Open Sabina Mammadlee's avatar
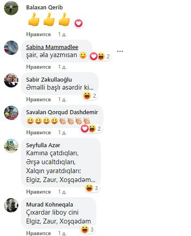Image resolution: width=191 pixels, height=236 pixels. click(11, 48)
